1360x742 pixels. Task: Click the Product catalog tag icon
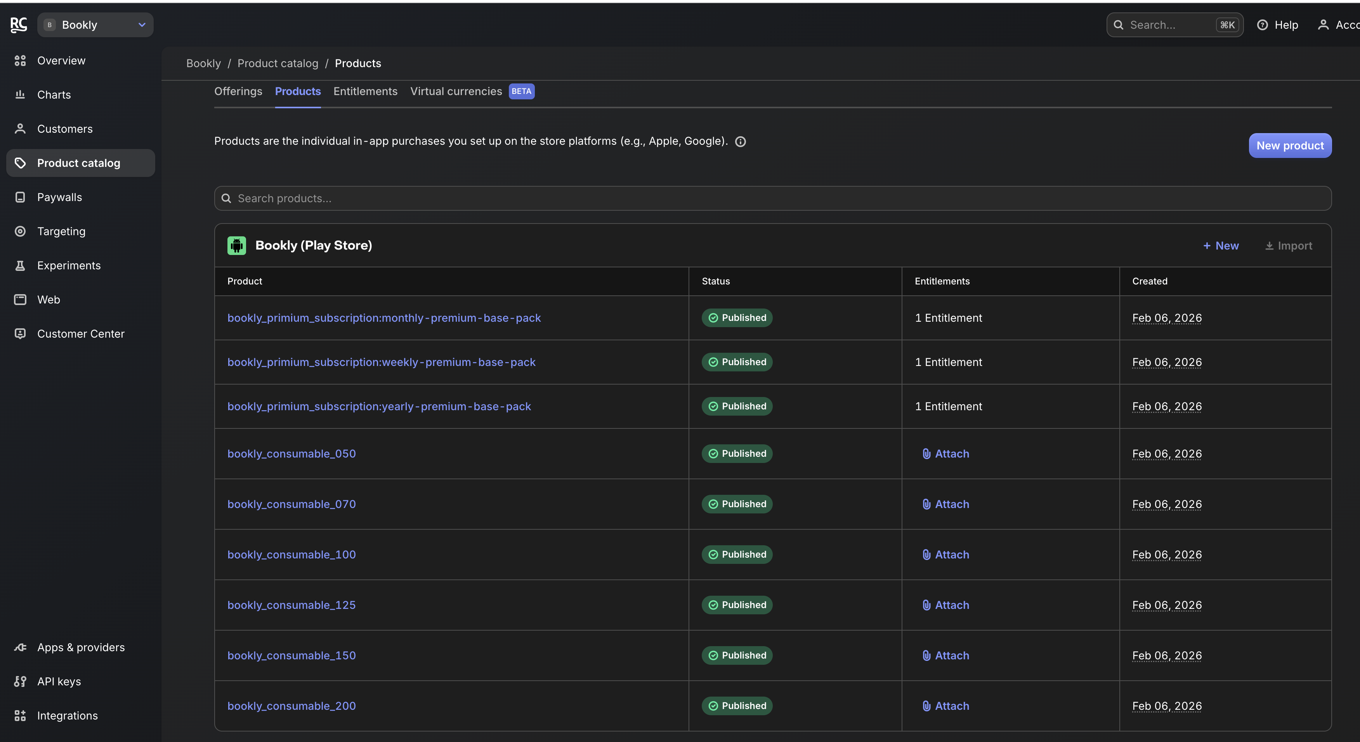point(20,163)
